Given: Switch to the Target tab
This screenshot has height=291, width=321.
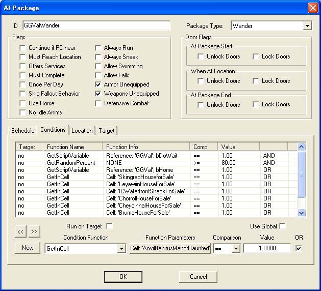Looking at the screenshot, I should tap(107, 131).
